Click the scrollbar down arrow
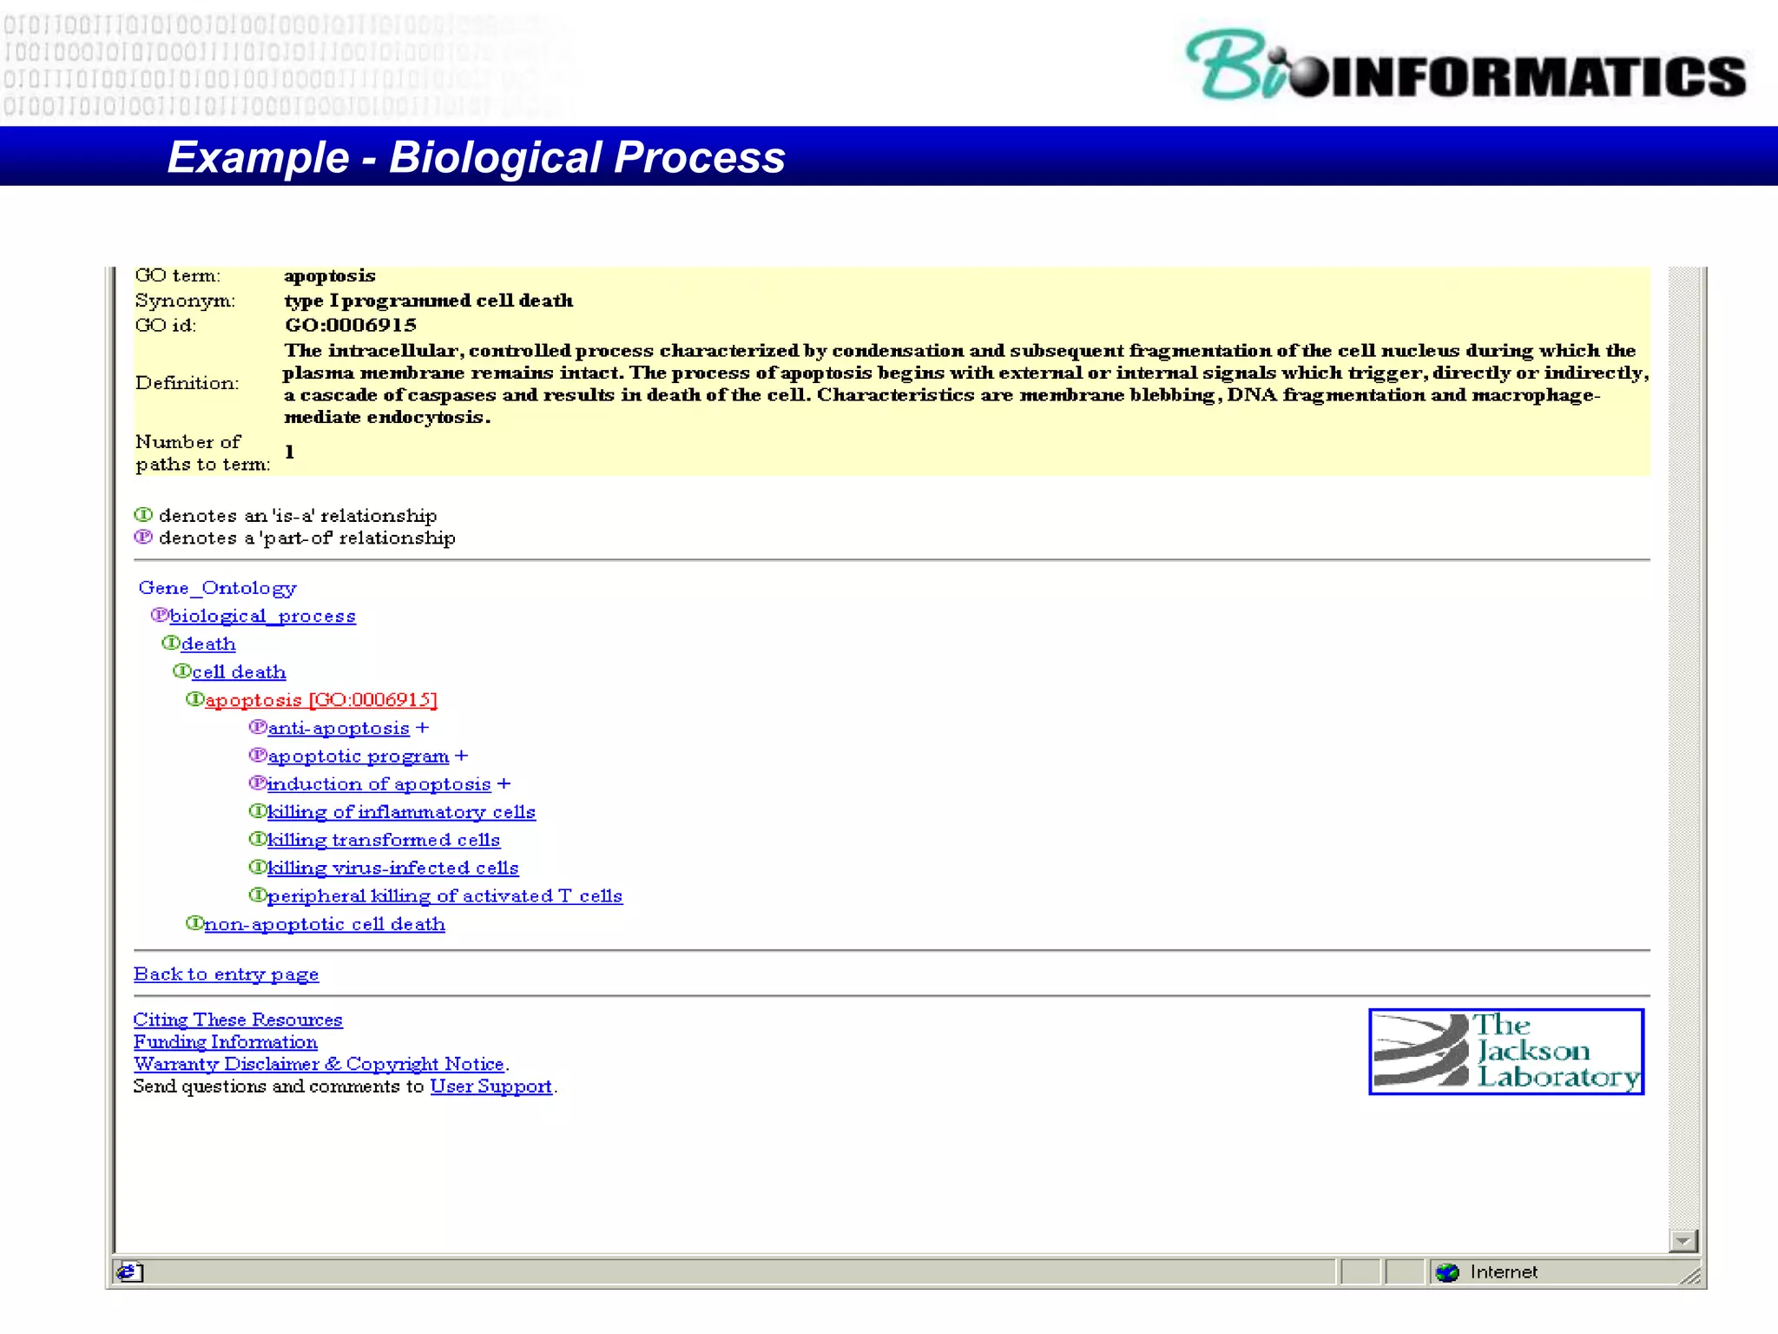The height and width of the screenshot is (1334, 1778). tap(1683, 1241)
